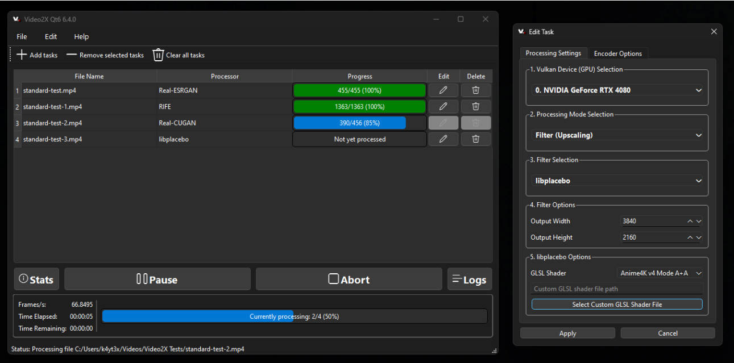Image resolution: width=734 pixels, height=363 pixels.
Task: Click the Add tasks plus icon
Action: (x=22, y=55)
